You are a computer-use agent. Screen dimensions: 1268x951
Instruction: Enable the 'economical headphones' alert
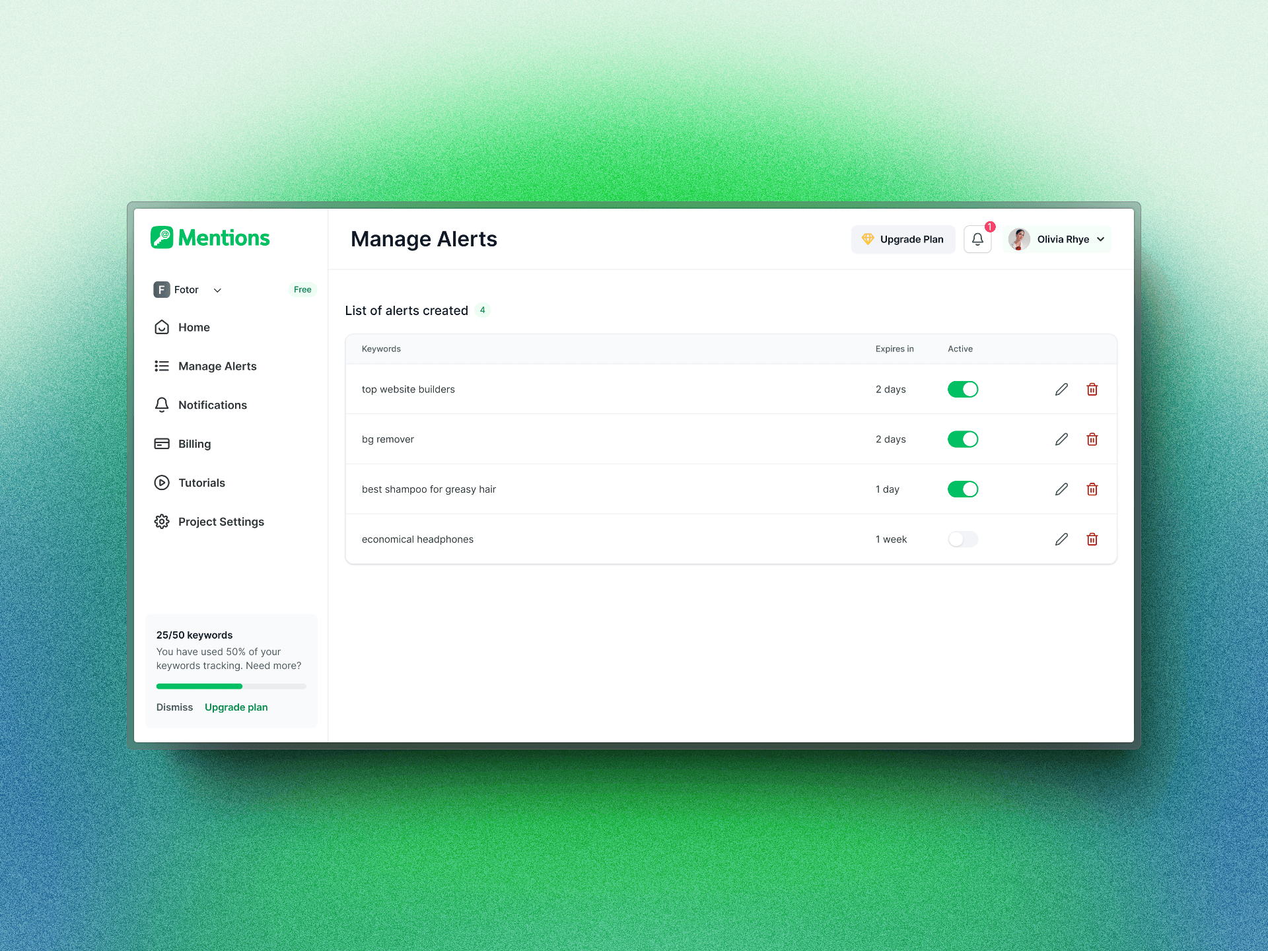(x=963, y=539)
